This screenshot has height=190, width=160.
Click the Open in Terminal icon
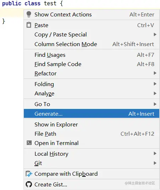[29, 143]
